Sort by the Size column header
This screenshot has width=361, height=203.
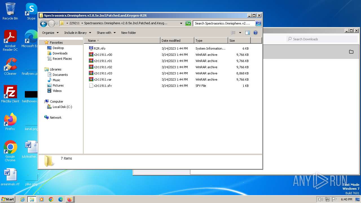click(239, 41)
